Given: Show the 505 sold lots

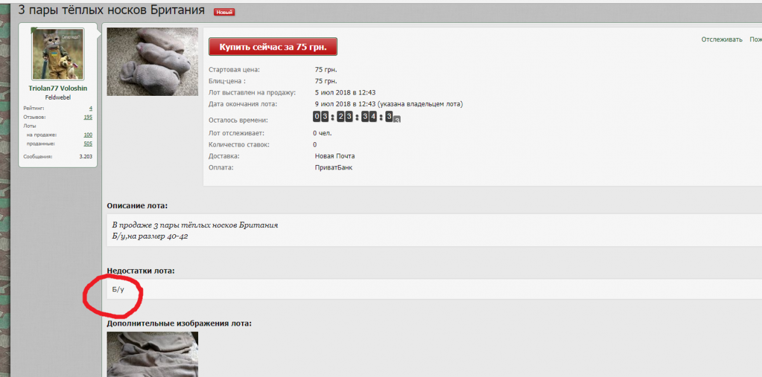Looking at the screenshot, I should (x=88, y=143).
